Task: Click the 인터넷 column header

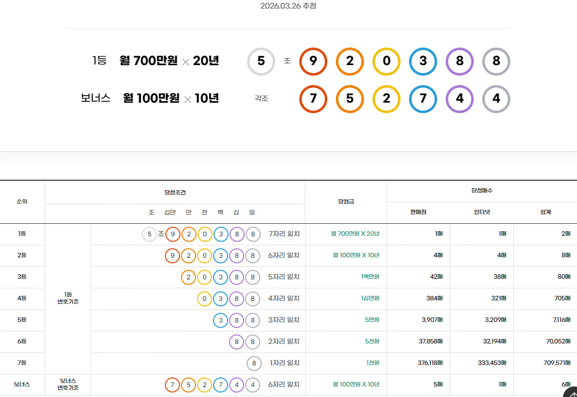Action: 481,212
